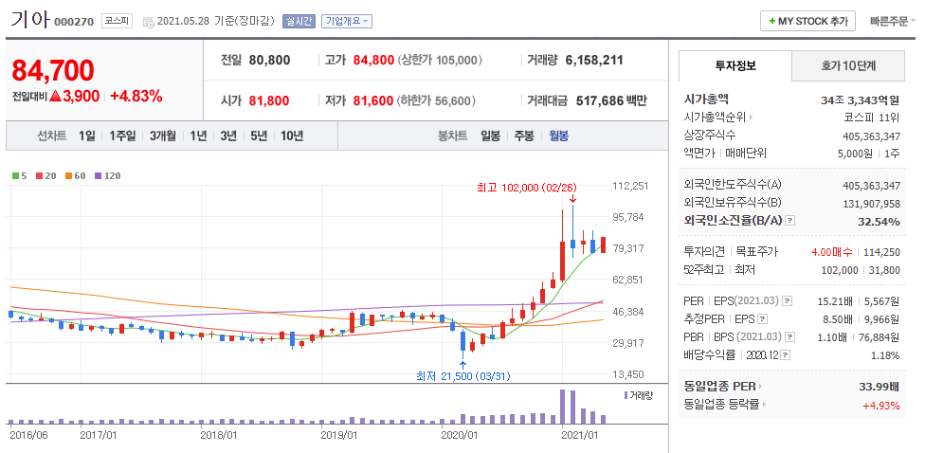Switch to 주봉 candle chart
The height and width of the screenshot is (453, 925).
click(x=524, y=136)
